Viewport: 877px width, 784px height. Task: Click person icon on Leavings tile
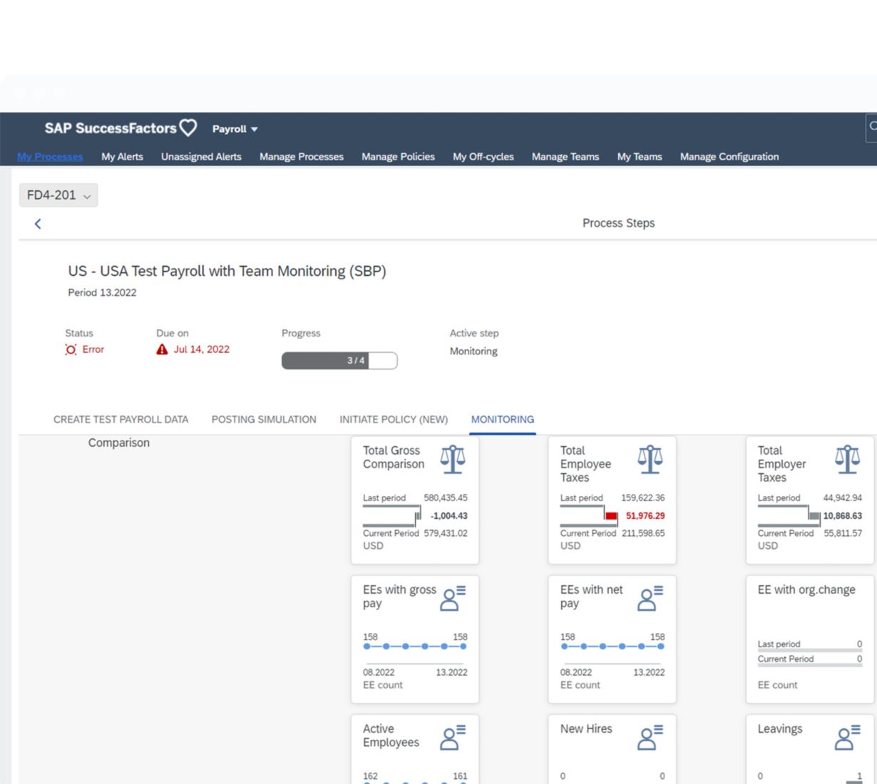pyautogui.click(x=847, y=738)
